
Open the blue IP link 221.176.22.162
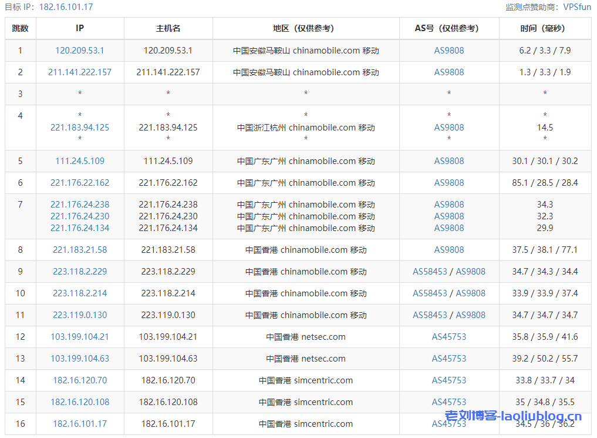coord(80,183)
